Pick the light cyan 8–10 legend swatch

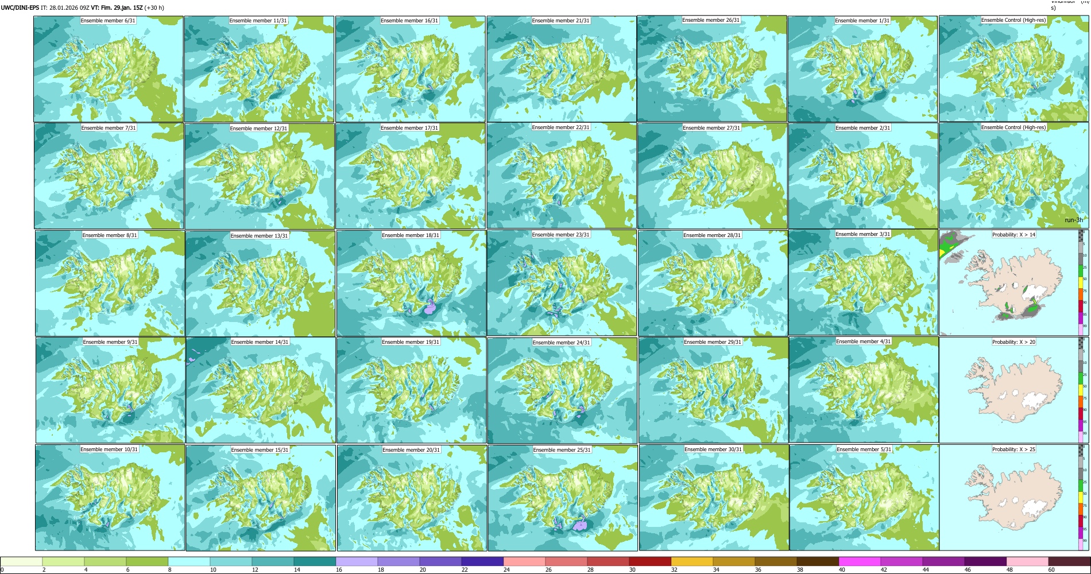pyautogui.click(x=189, y=561)
